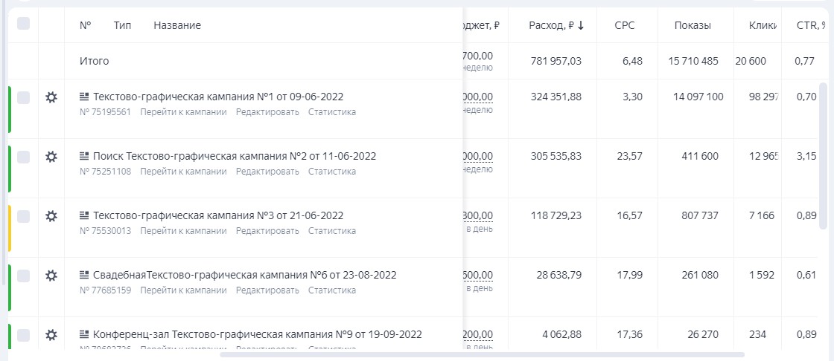Click Перейти к кампании for campaign №3
Screen dimensions: 834x361
click(x=183, y=231)
